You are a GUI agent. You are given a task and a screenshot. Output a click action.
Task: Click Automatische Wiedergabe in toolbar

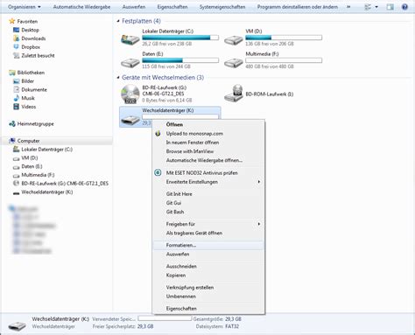[x=81, y=7]
